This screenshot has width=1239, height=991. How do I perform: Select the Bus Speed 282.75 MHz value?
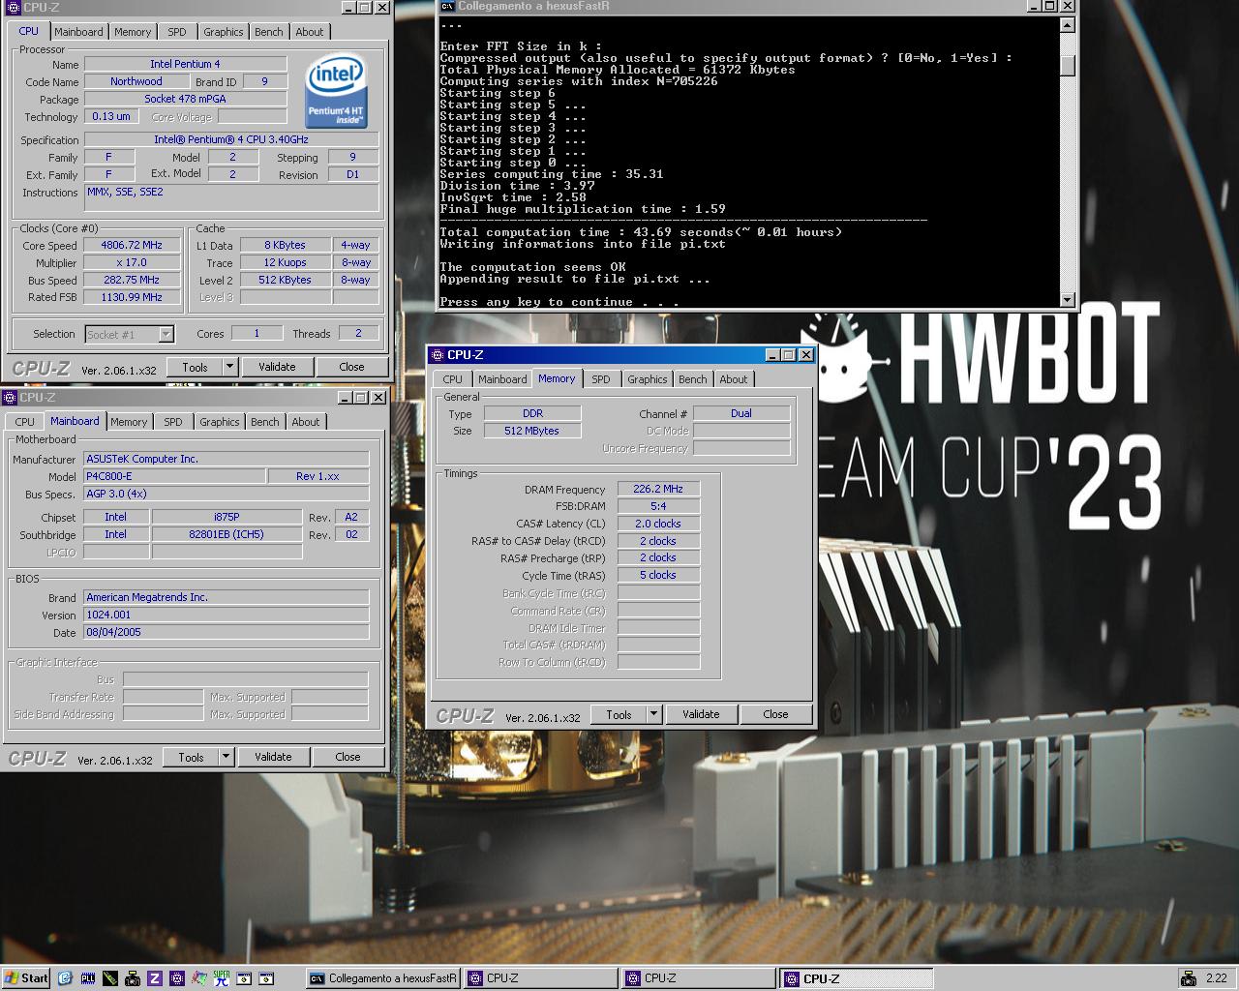click(x=133, y=281)
